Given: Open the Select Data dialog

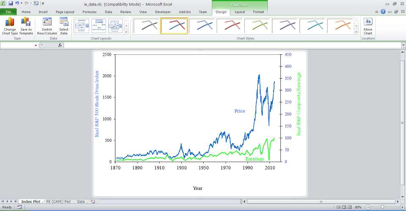Looking at the screenshot, I should (64, 26).
